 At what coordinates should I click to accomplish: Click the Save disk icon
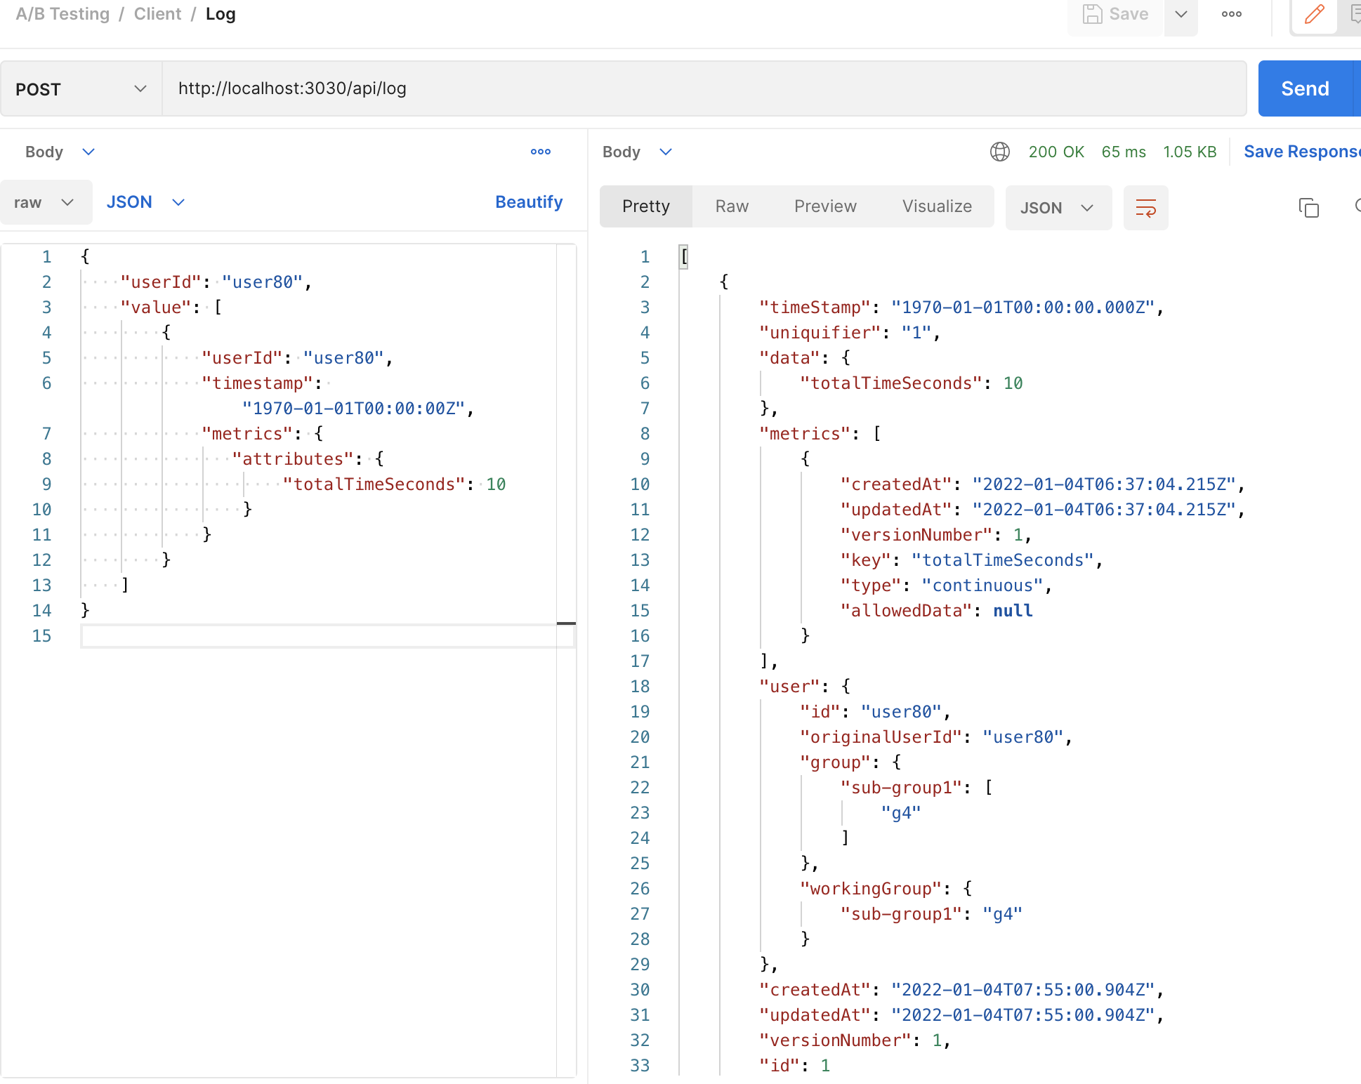pyautogui.click(x=1091, y=13)
